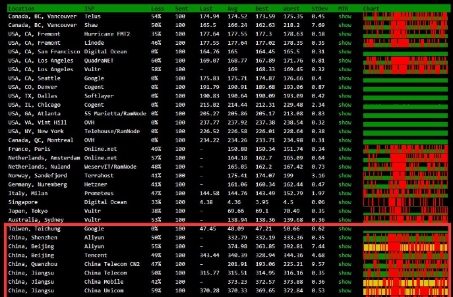Screen dimensions: 453x297
Task: Select the 4.38 last value for Singapore
Action: point(206,202)
